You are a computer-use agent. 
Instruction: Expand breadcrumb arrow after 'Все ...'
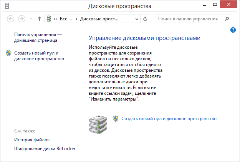[x=77, y=19]
